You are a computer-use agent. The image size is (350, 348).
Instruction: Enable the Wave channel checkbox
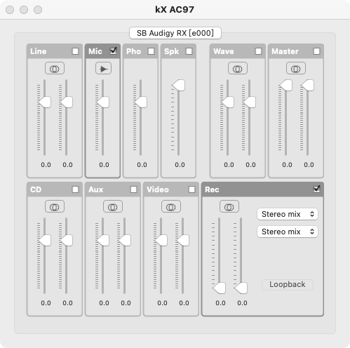258,51
